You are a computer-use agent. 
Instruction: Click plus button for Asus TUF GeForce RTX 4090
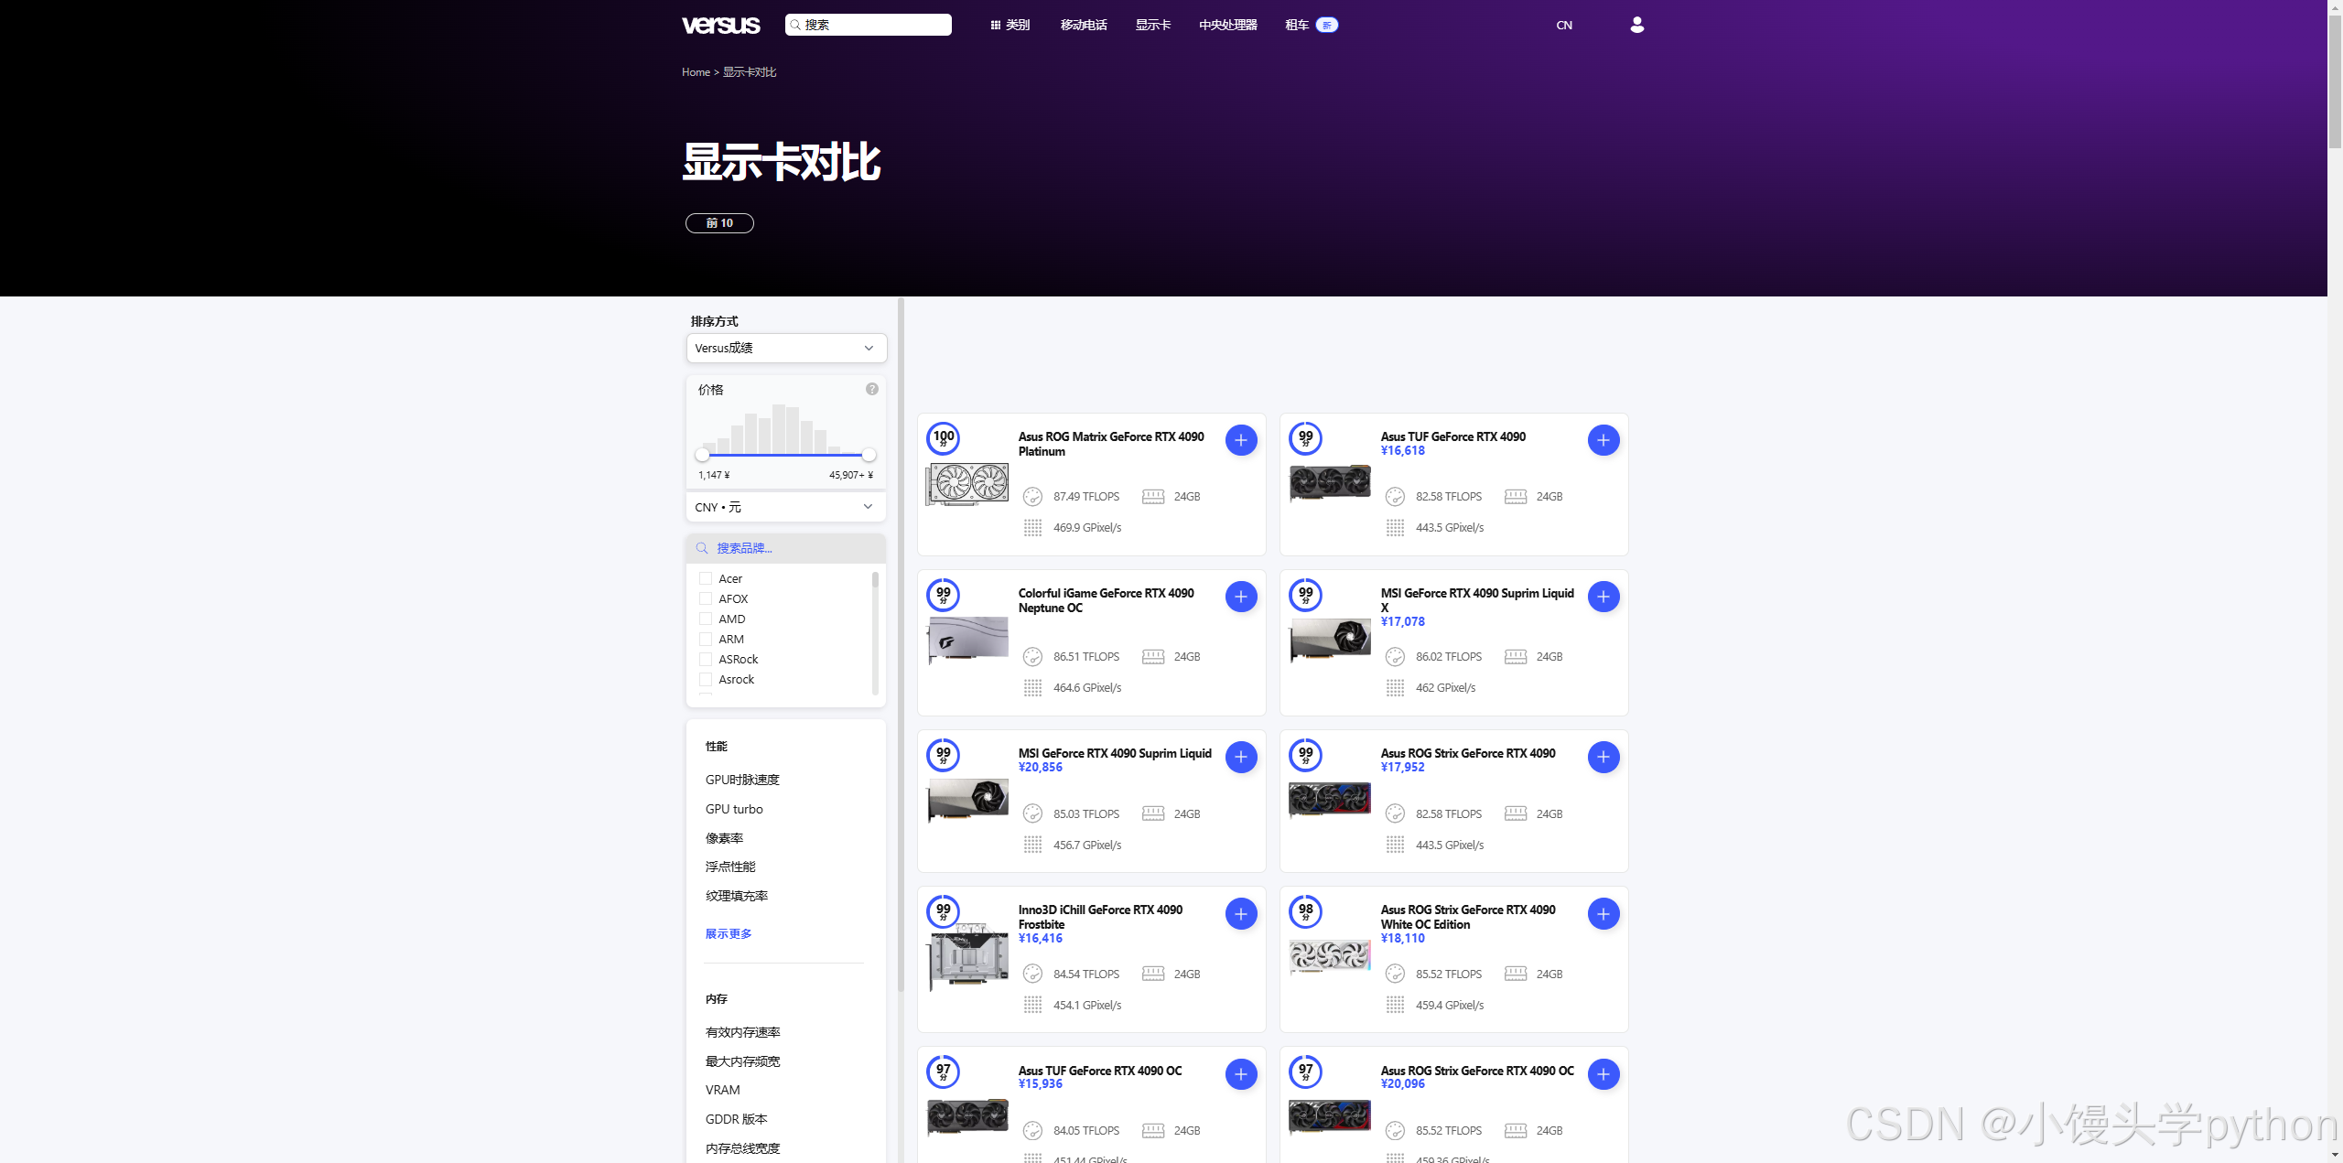(x=1603, y=440)
